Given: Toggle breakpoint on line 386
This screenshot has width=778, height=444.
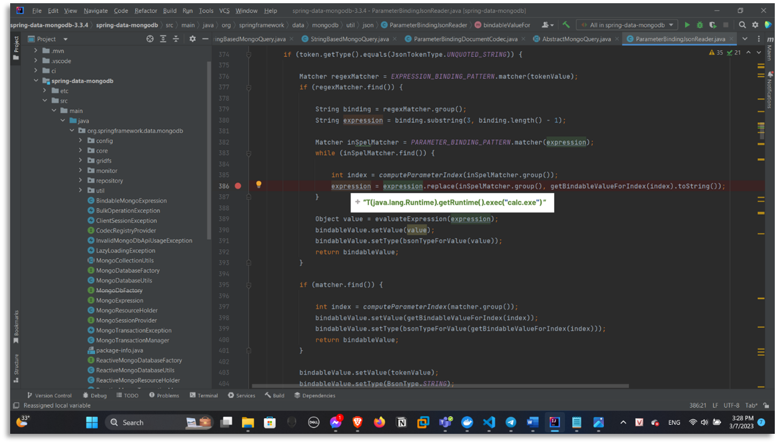Looking at the screenshot, I should (238, 186).
